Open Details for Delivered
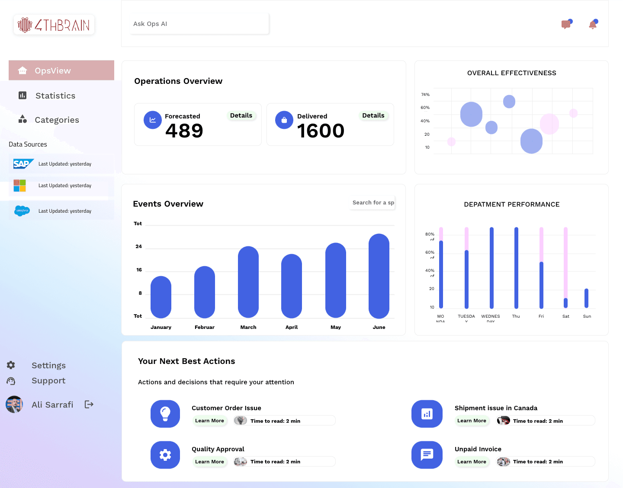The width and height of the screenshot is (623, 488). pos(373,115)
